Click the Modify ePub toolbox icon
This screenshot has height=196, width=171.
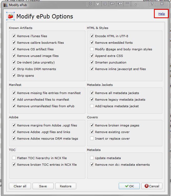click(11, 16)
